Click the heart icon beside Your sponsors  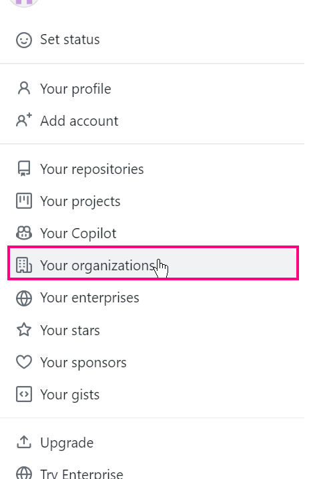pyautogui.click(x=24, y=363)
